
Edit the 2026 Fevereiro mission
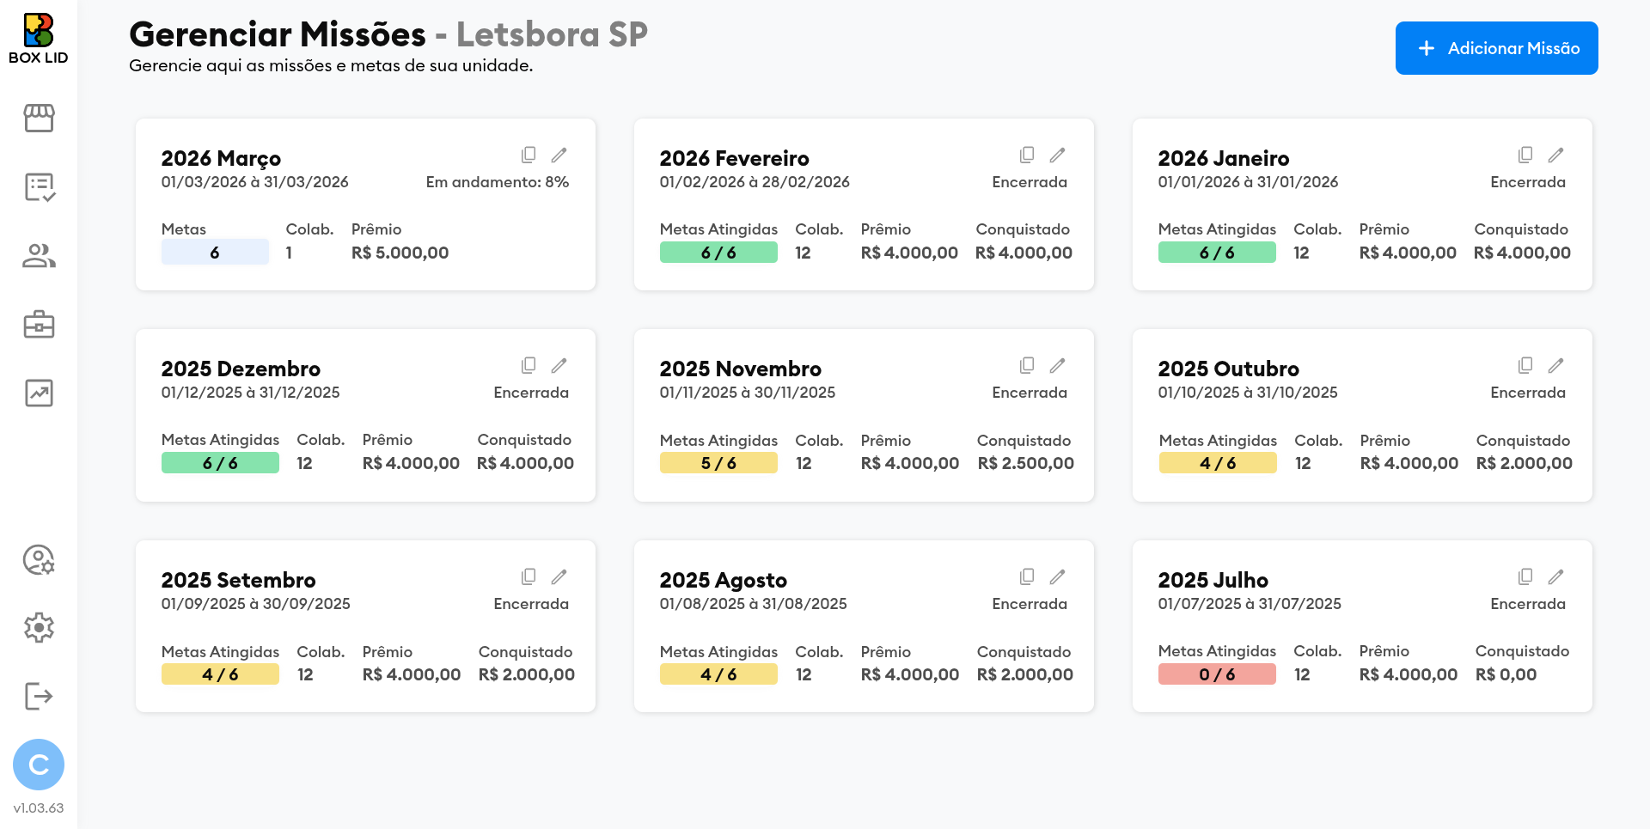(x=1058, y=155)
